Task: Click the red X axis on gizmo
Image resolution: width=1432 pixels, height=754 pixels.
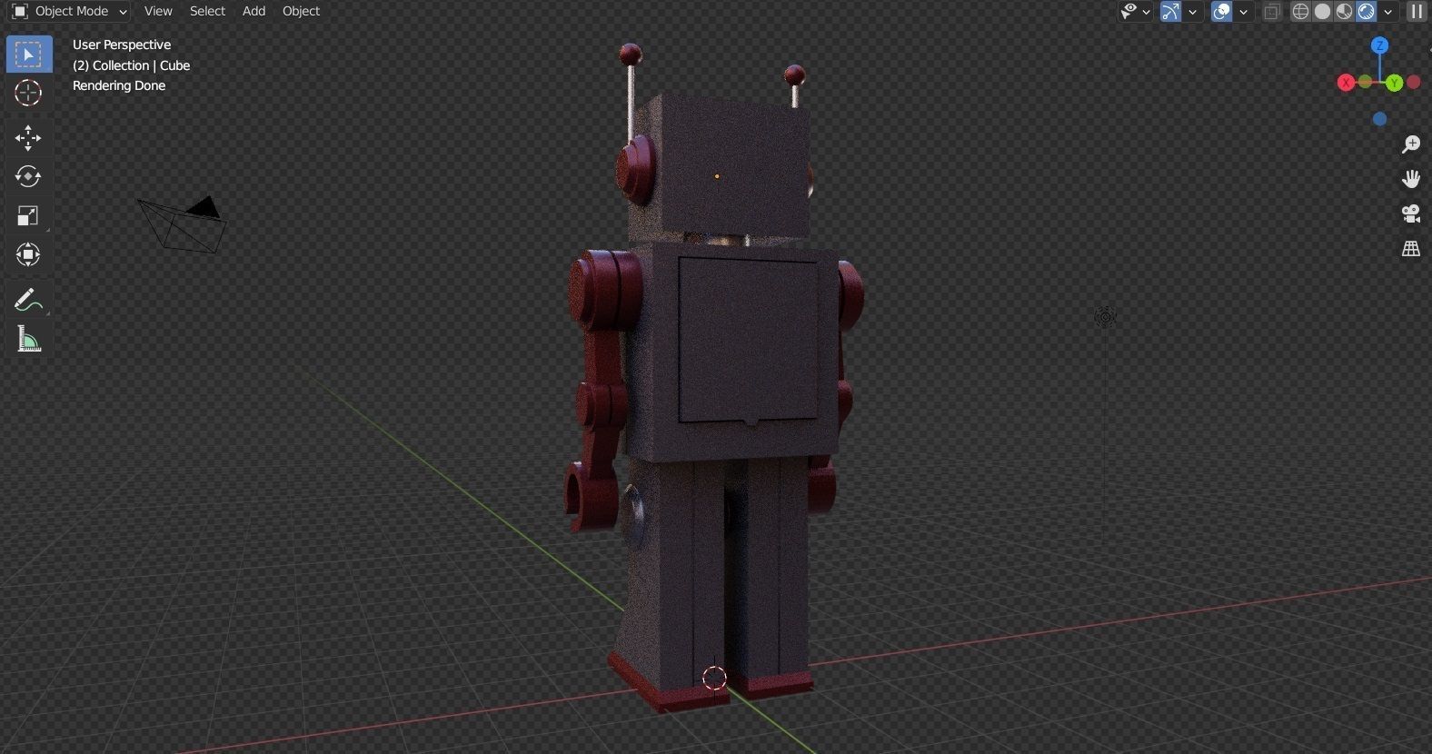Action: pyautogui.click(x=1346, y=83)
